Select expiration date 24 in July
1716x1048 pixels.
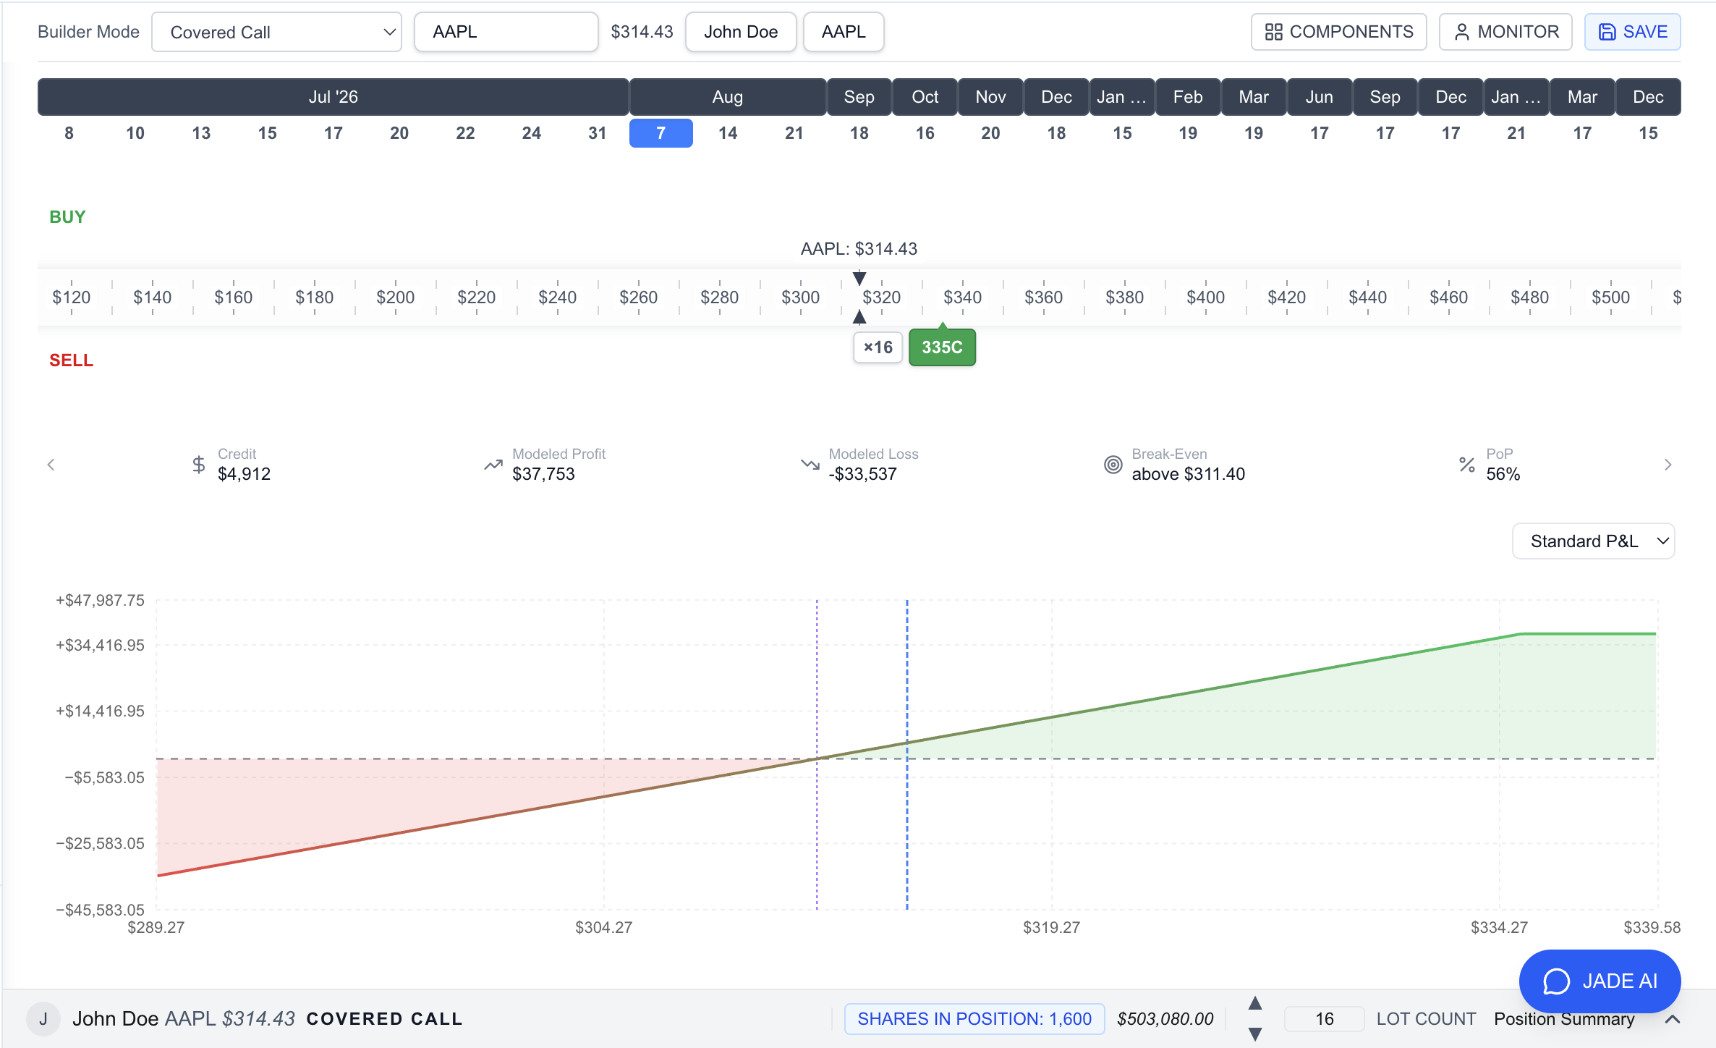(532, 133)
